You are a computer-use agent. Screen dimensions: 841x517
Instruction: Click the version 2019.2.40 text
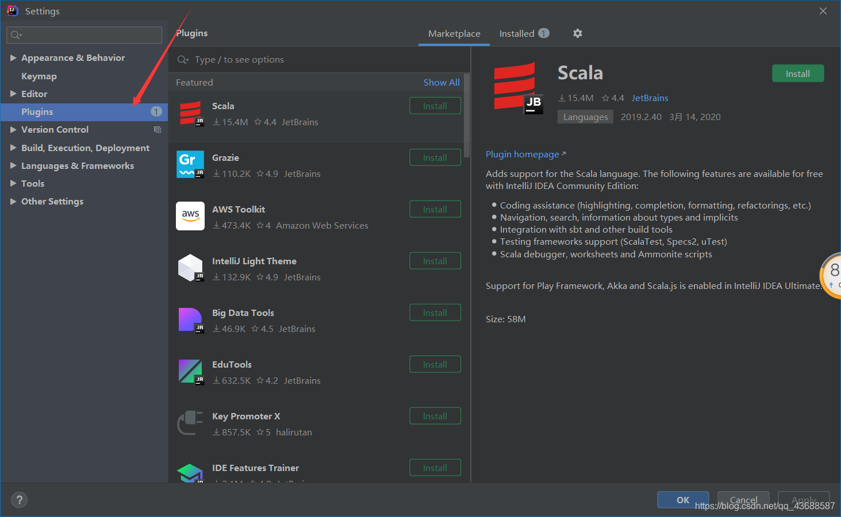pos(641,117)
